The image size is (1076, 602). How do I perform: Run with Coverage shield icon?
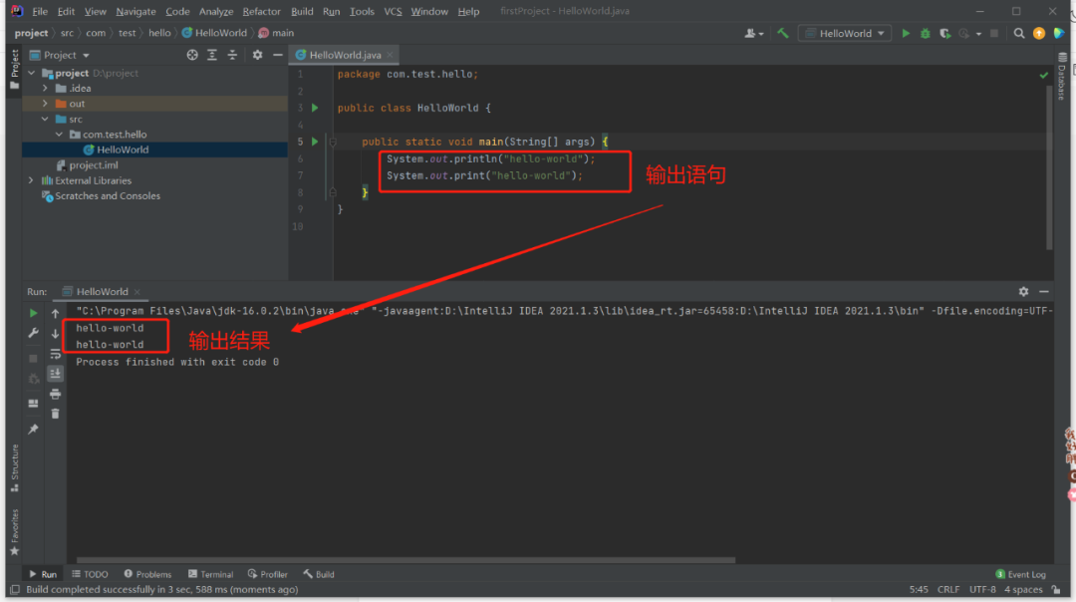click(944, 33)
